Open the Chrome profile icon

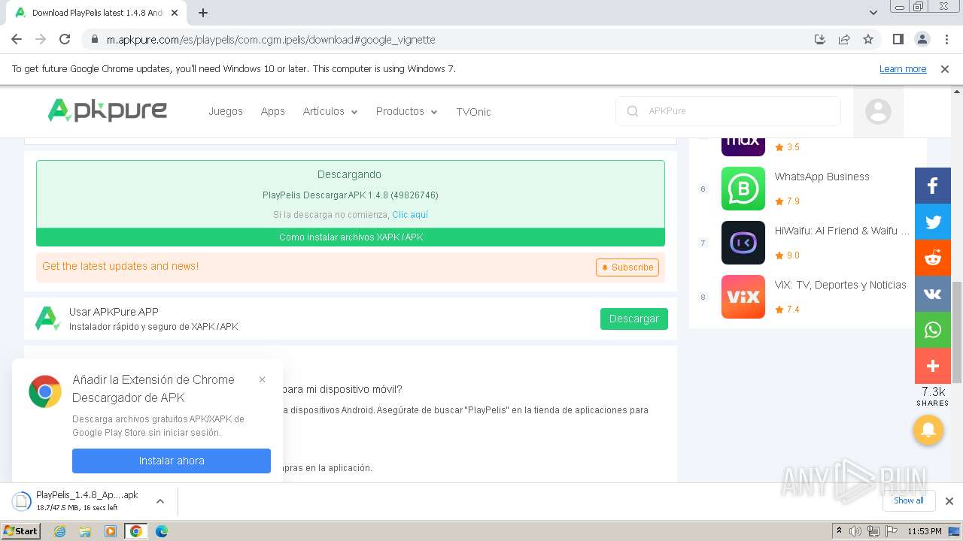coord(922,39)
